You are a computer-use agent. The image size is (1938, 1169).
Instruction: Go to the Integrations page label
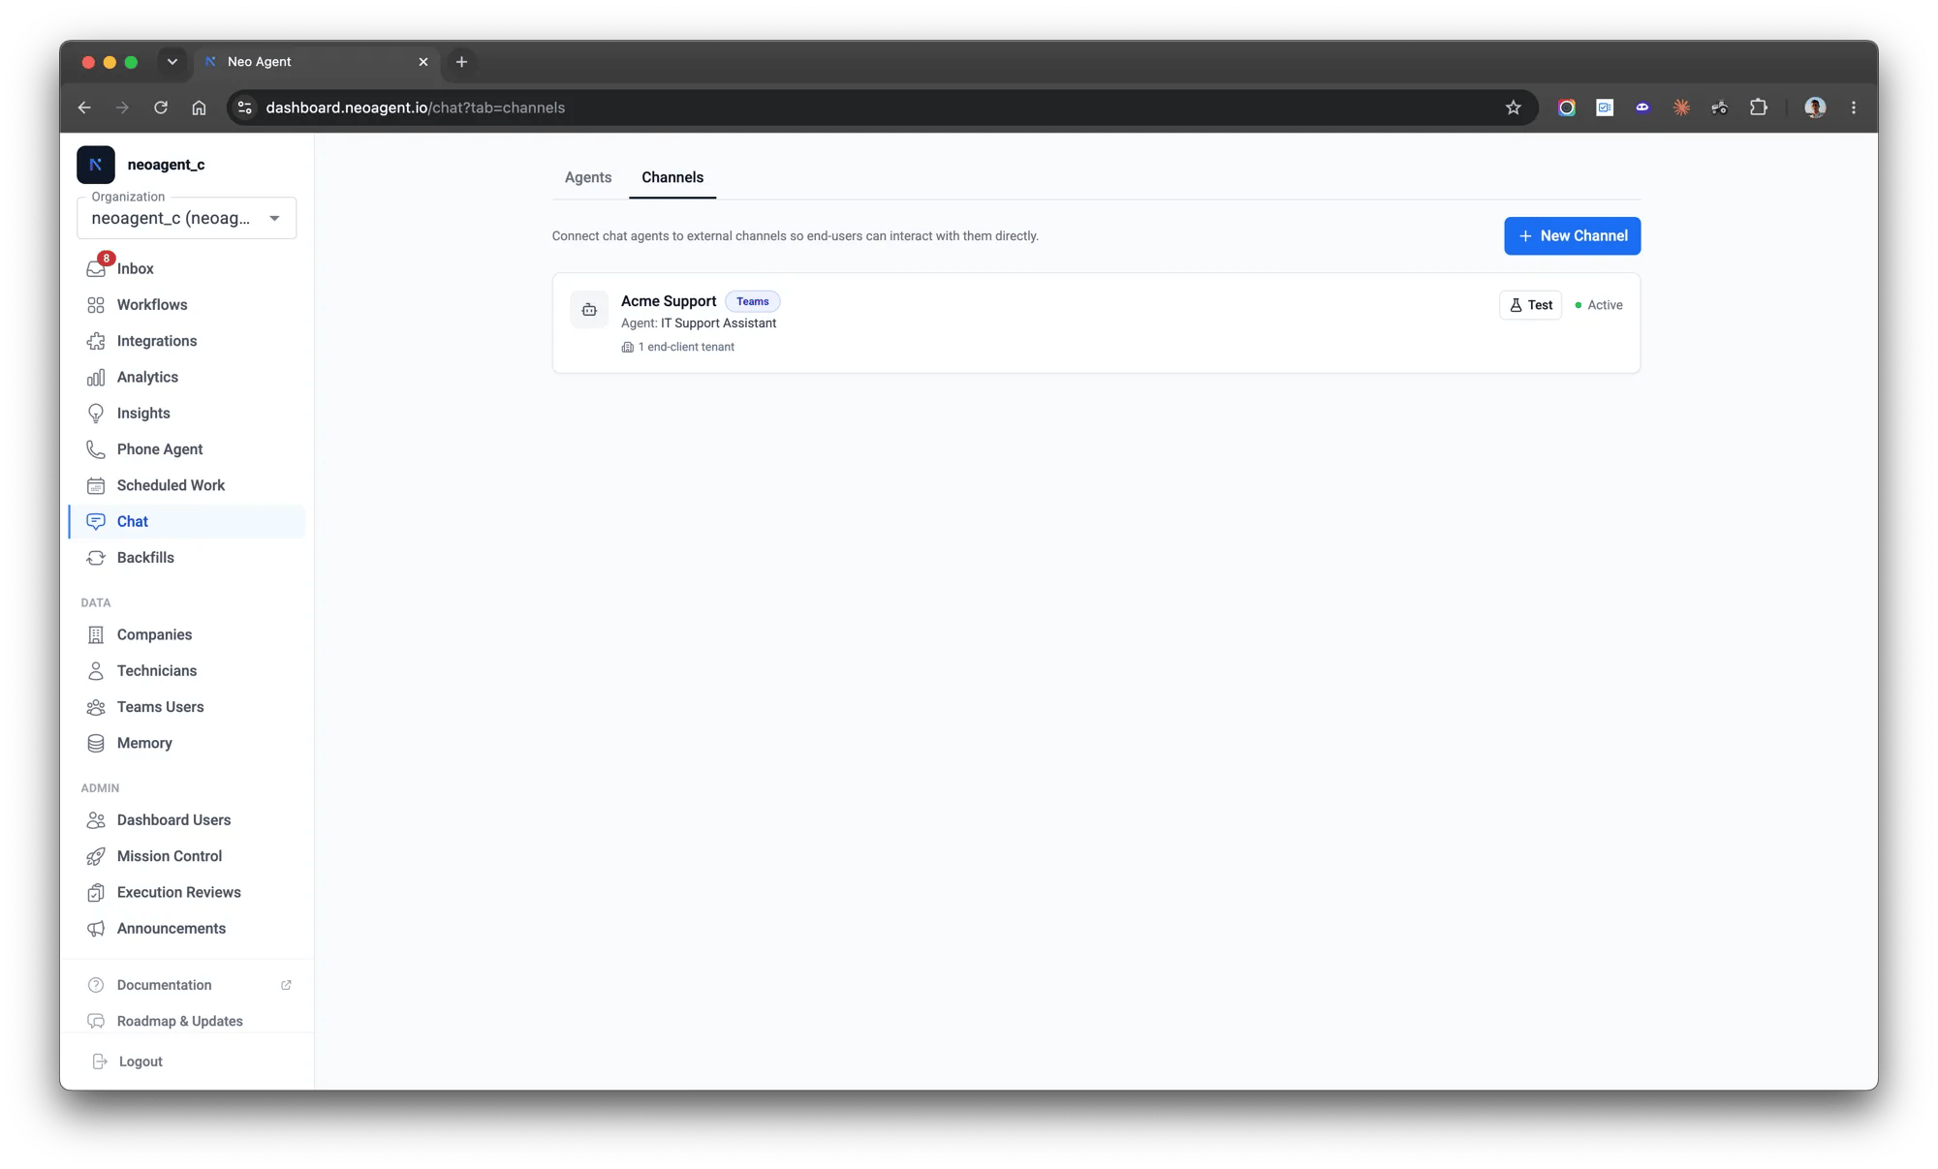pos(157,341)
